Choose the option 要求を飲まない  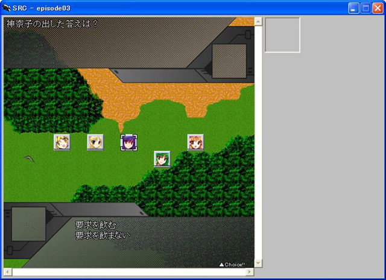pos(103,235)
